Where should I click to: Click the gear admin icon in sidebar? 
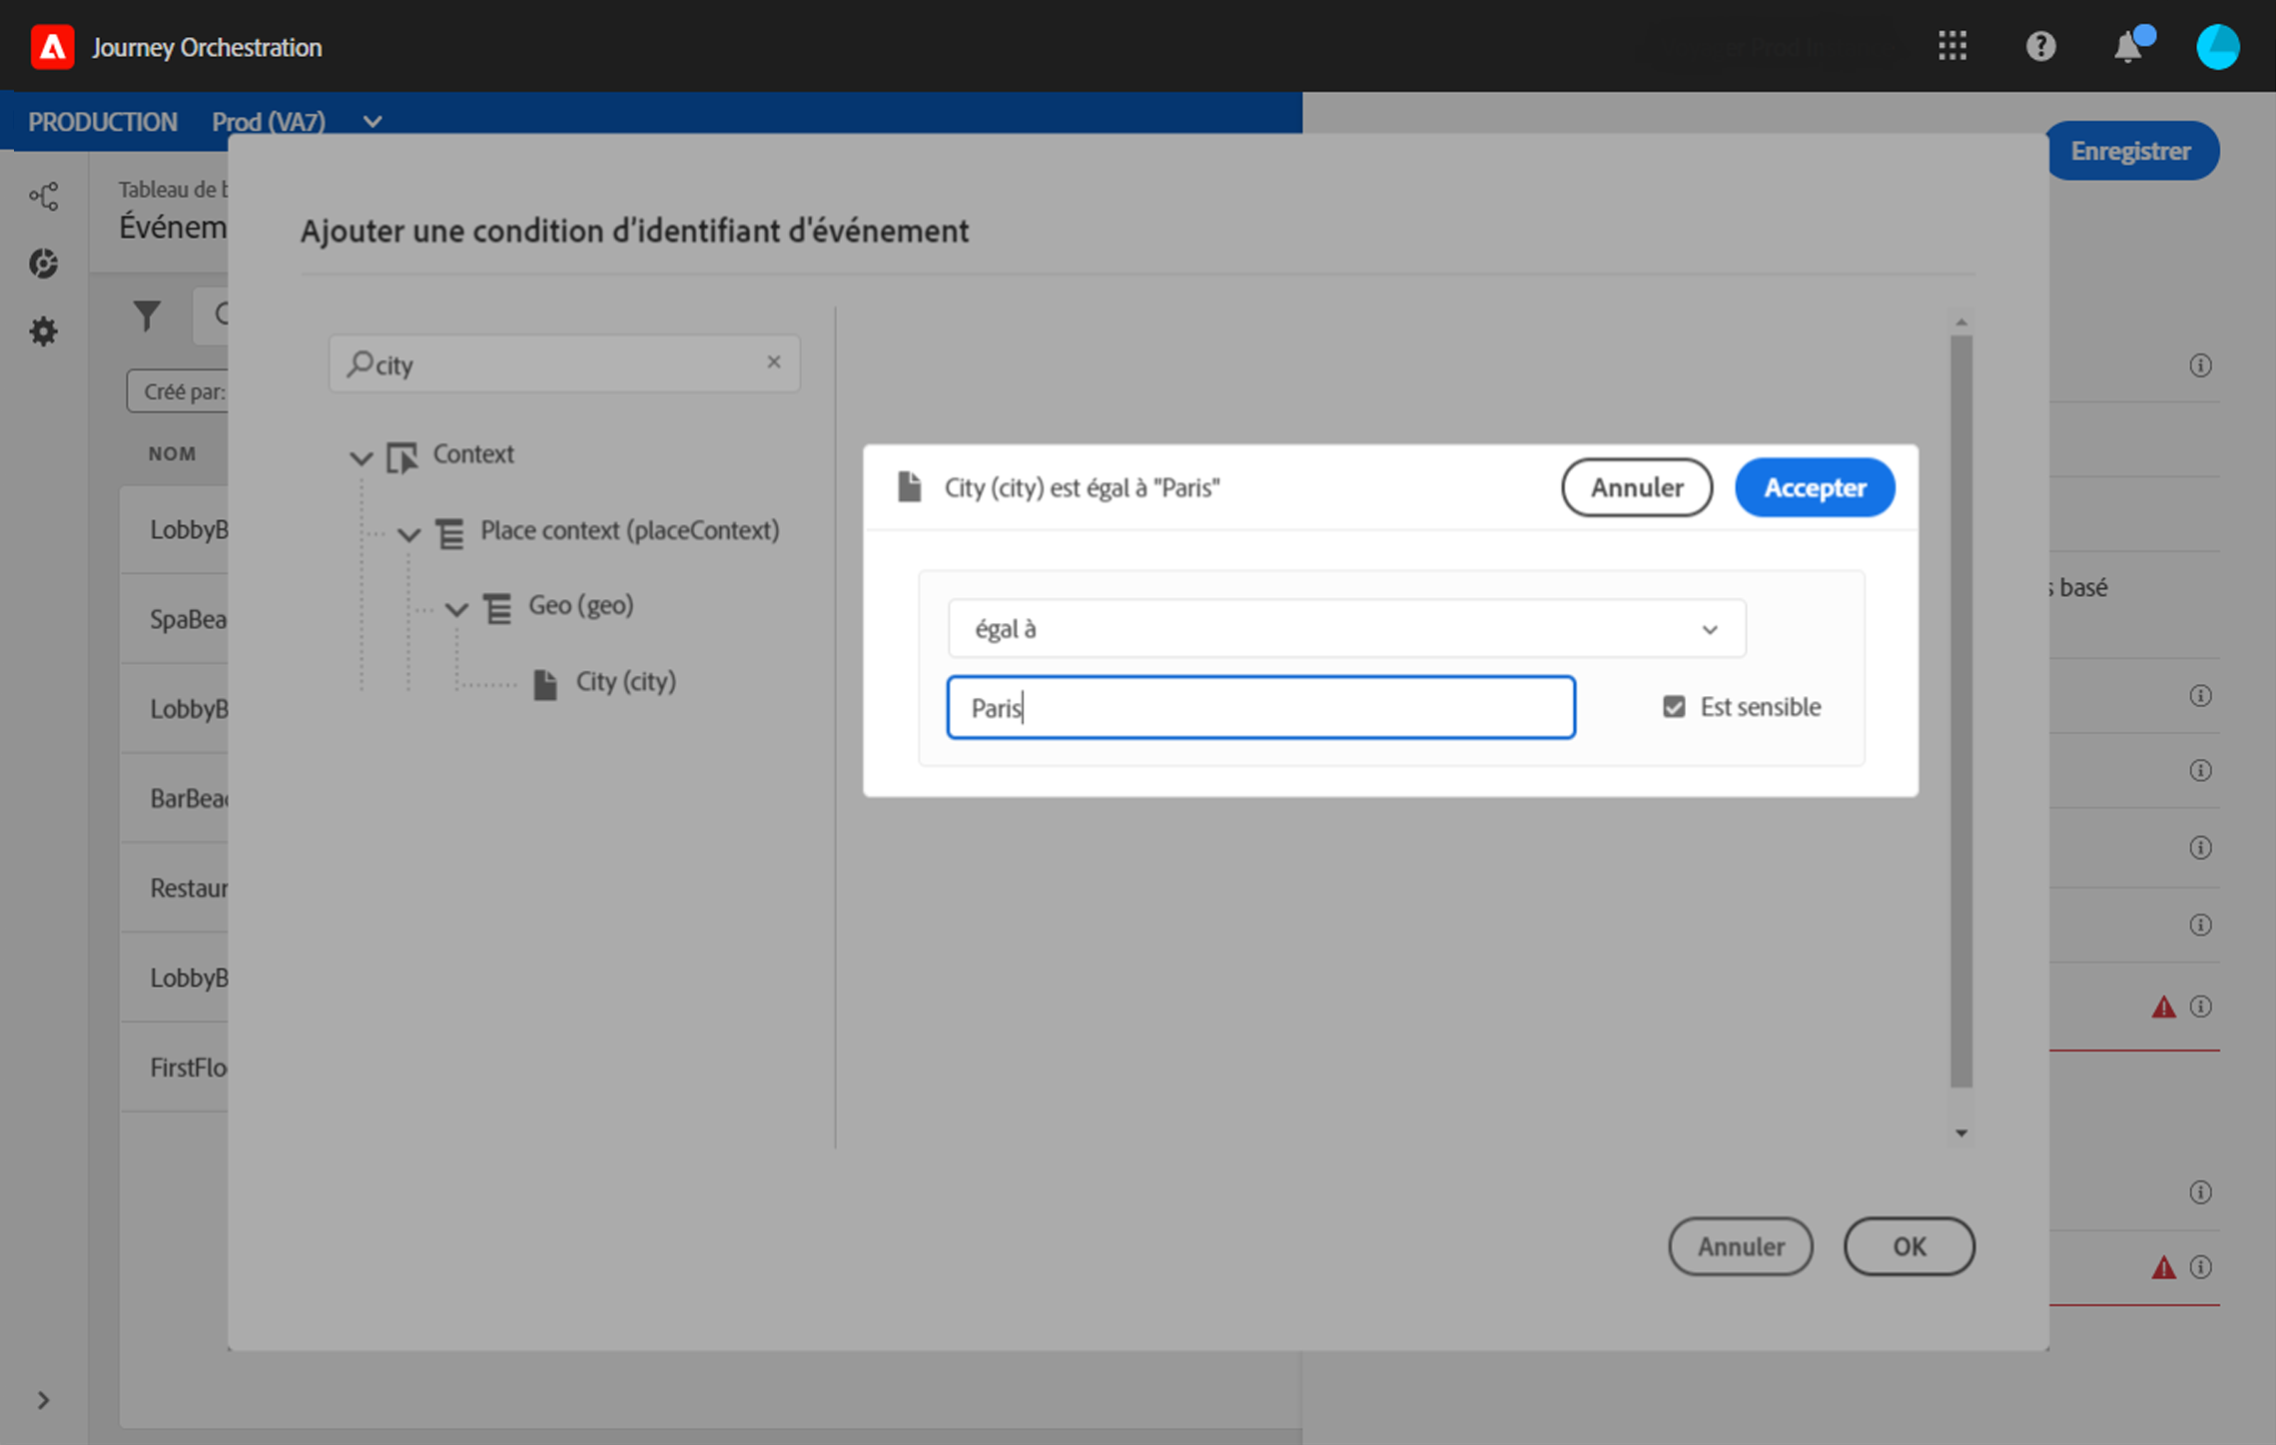(44, 332)
